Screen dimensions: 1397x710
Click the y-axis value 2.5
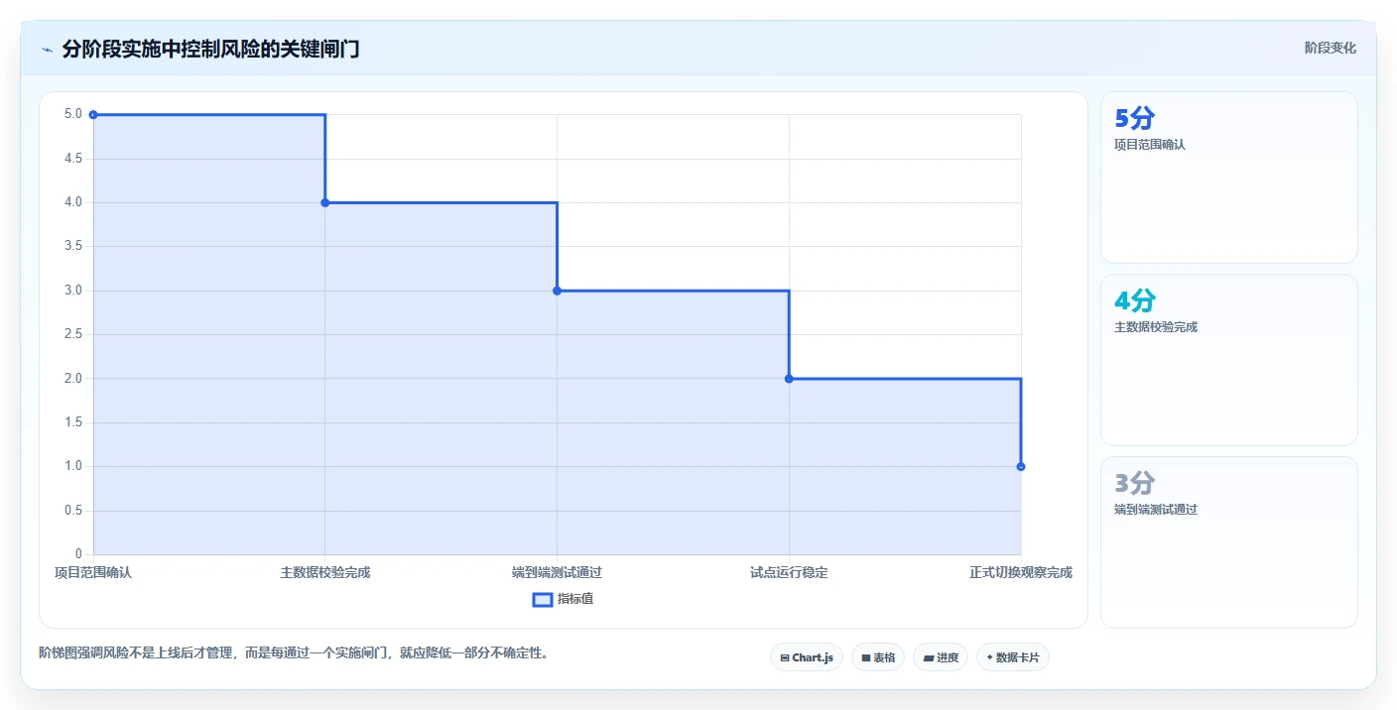tap(73, 334)
